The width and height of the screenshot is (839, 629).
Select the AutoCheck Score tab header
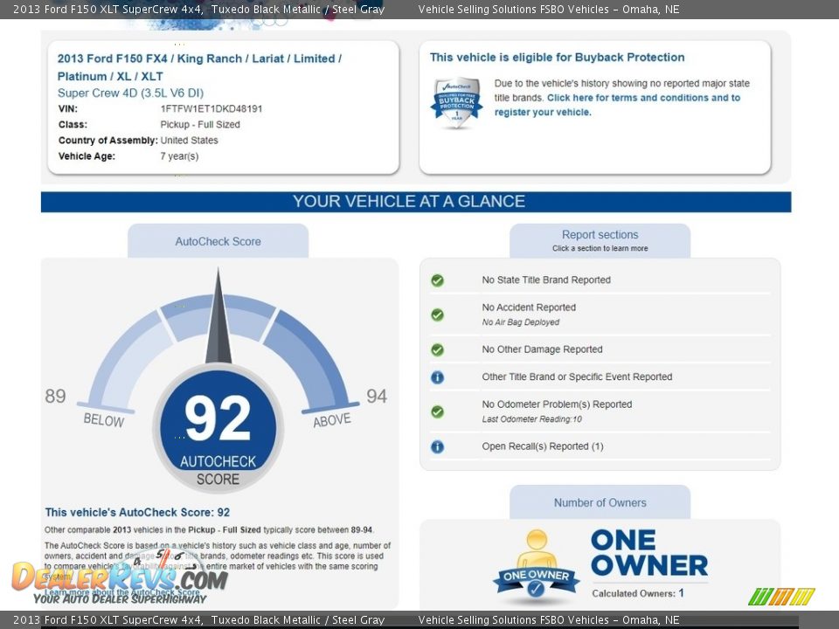click(218, 241)
